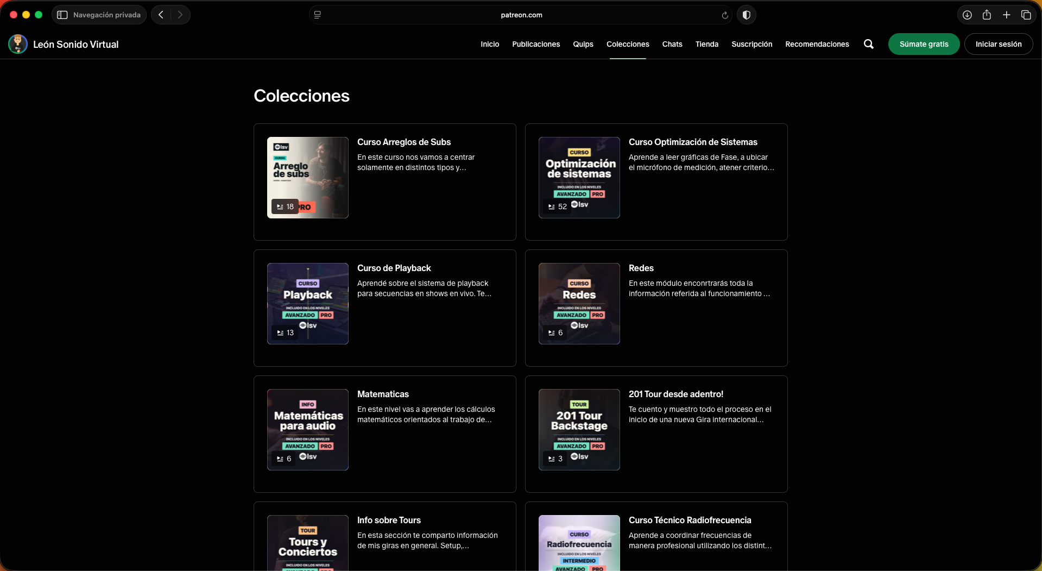Open the Suscripción tab
Screen dimensions: 1042x571
click(x=751, y=44)
